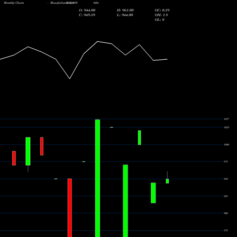Click the "OL: 0" reading
The width and height of the screenshot is (237, 237).
[x=159, y=19]
